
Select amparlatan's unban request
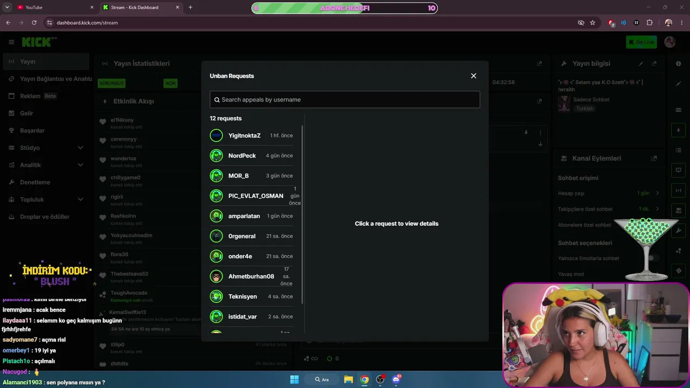pos(252,216)
